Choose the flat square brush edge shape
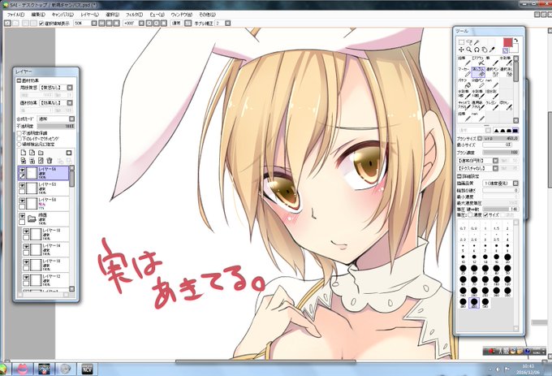Viewport: 552px width, 376px height. tap(515, 131)
